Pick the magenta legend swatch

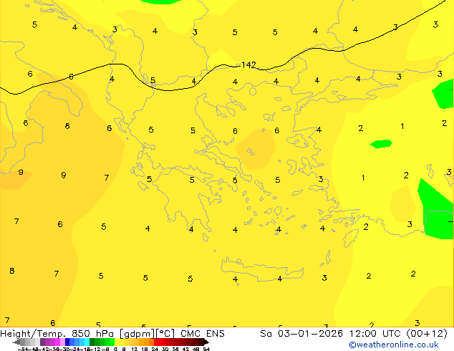(57, 342)
